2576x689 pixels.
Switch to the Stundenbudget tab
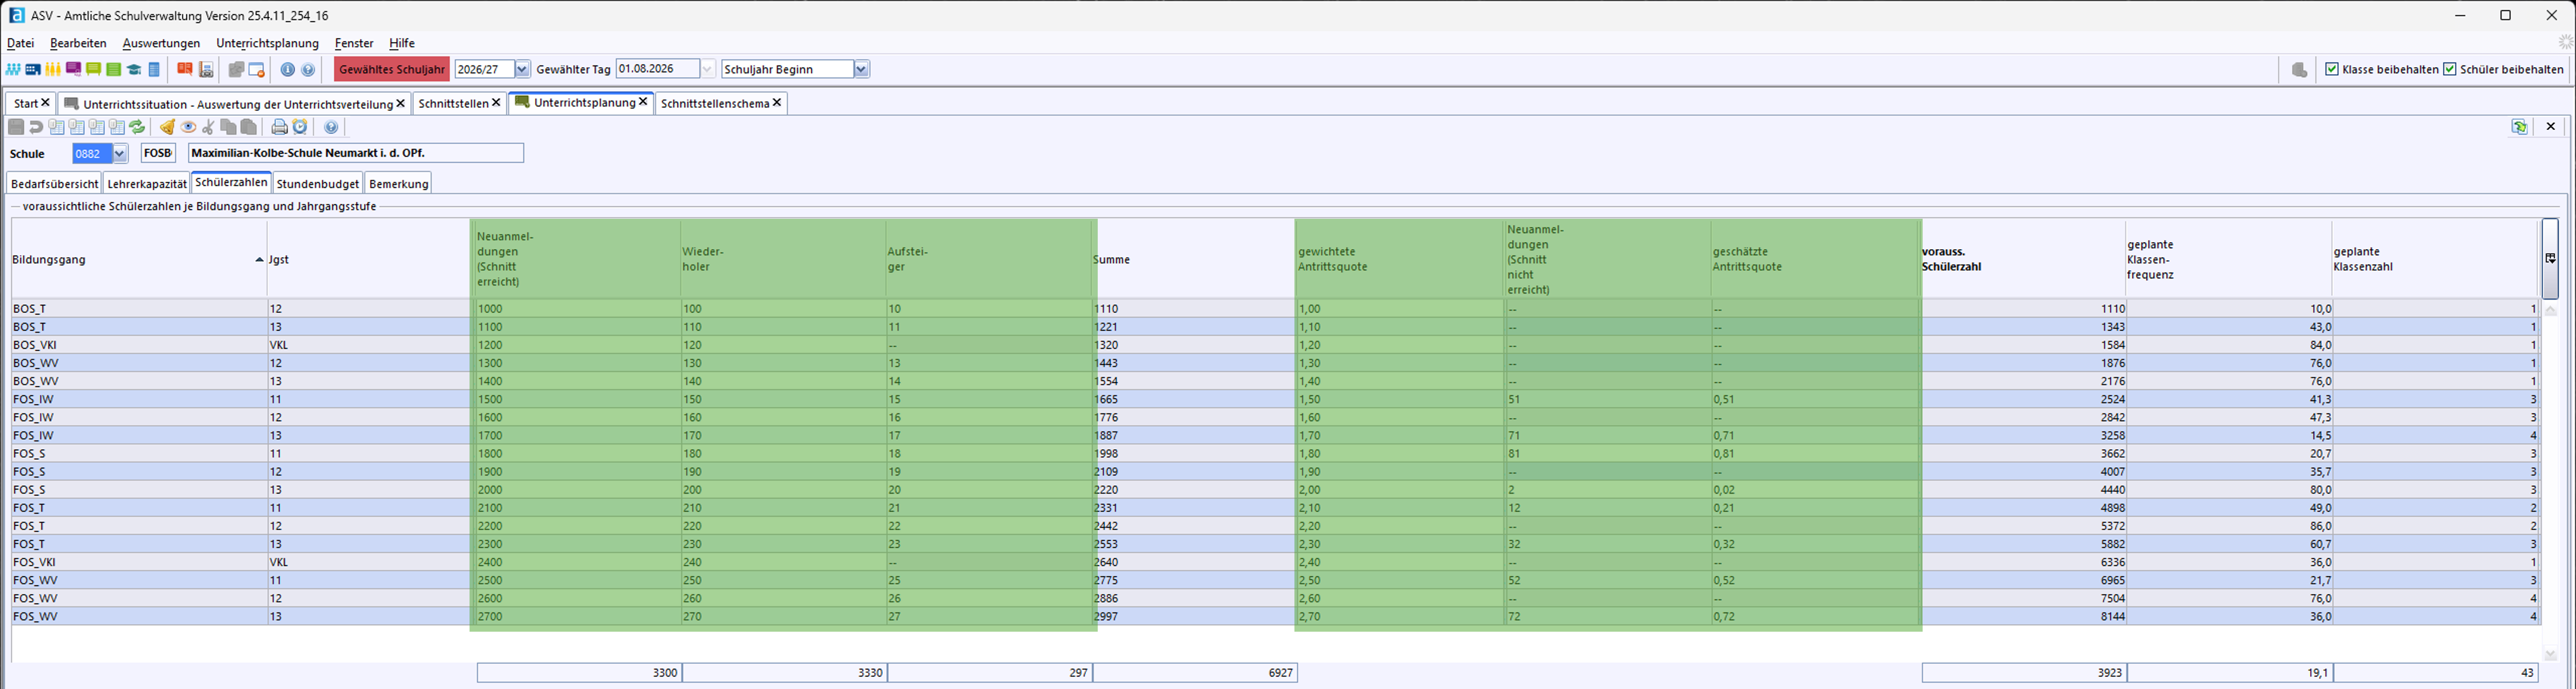317,184
